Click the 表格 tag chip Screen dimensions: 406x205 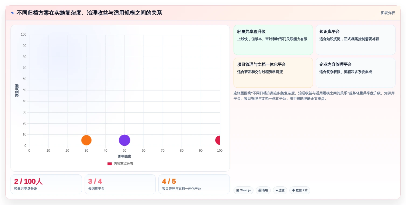(x=263, y=190)
